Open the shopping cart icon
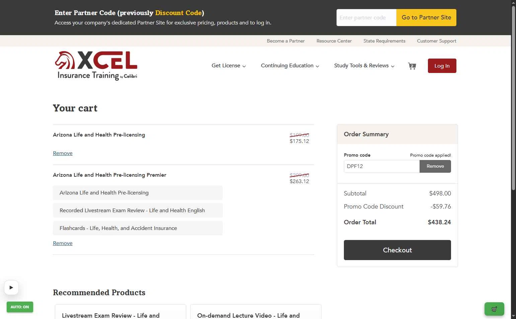Screen dimensions: 516x319 412,66
